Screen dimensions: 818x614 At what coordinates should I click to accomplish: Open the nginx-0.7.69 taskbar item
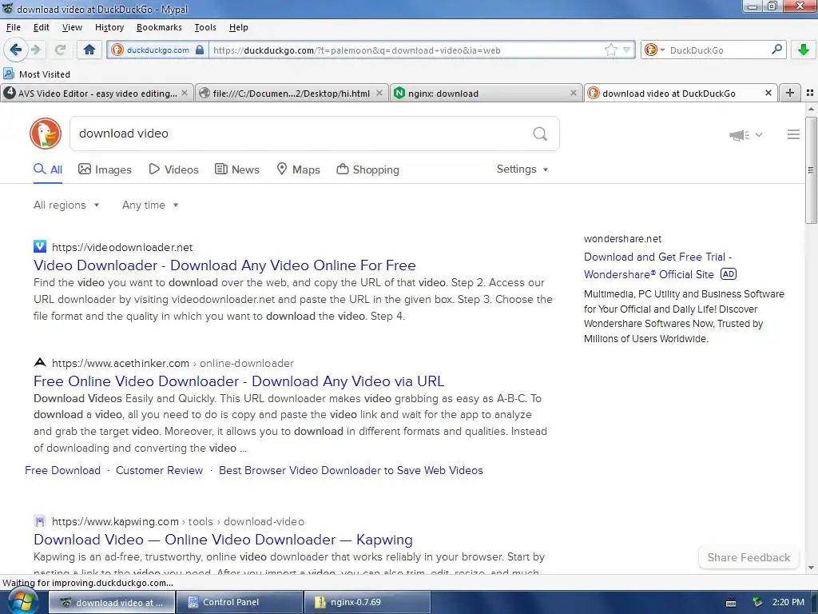[367, 602]
